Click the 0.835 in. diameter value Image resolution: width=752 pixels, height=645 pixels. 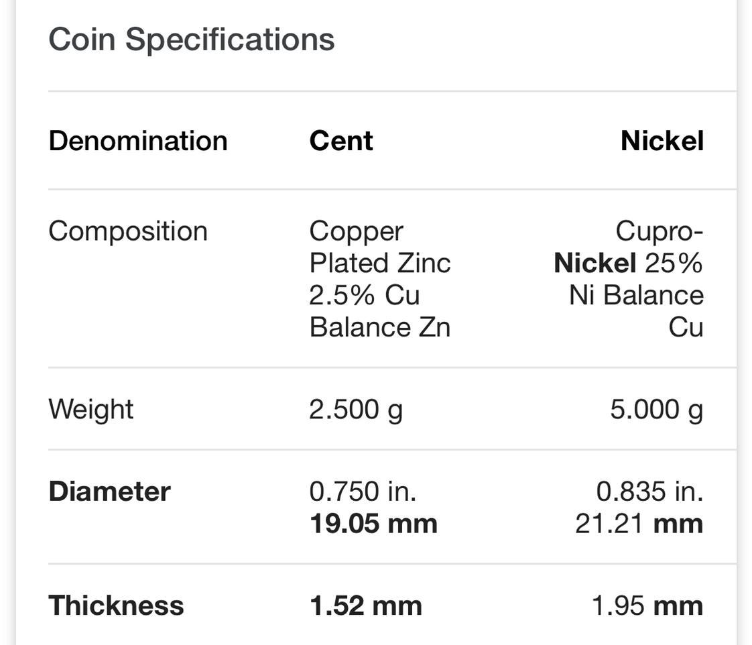[649, 491]
